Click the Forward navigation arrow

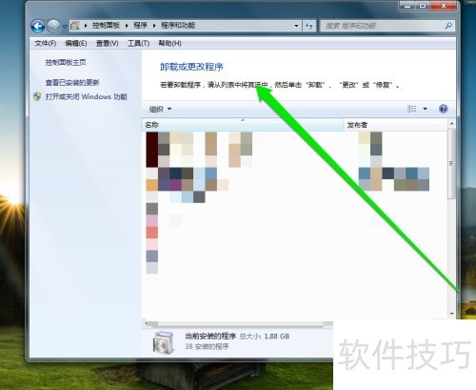(53, 26)
